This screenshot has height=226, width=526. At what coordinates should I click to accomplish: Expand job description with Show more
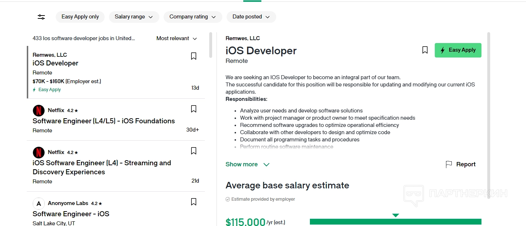pos(248,165)
